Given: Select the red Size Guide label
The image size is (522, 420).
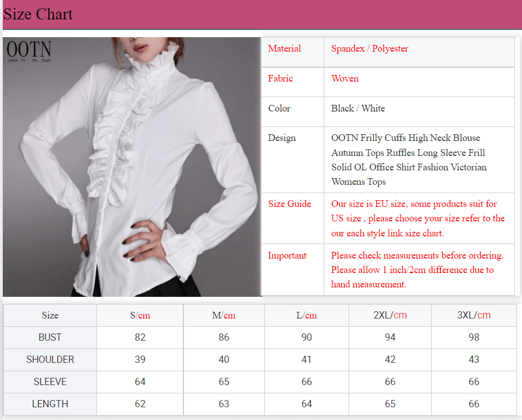Looking at the screenshot, I should point(289,204).
